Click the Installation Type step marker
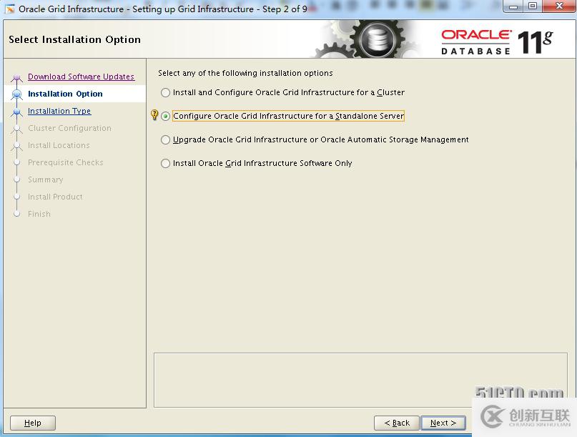 [x=16, y=112]
